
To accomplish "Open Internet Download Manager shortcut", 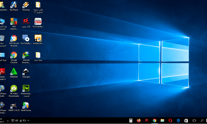I will point(26,57).
